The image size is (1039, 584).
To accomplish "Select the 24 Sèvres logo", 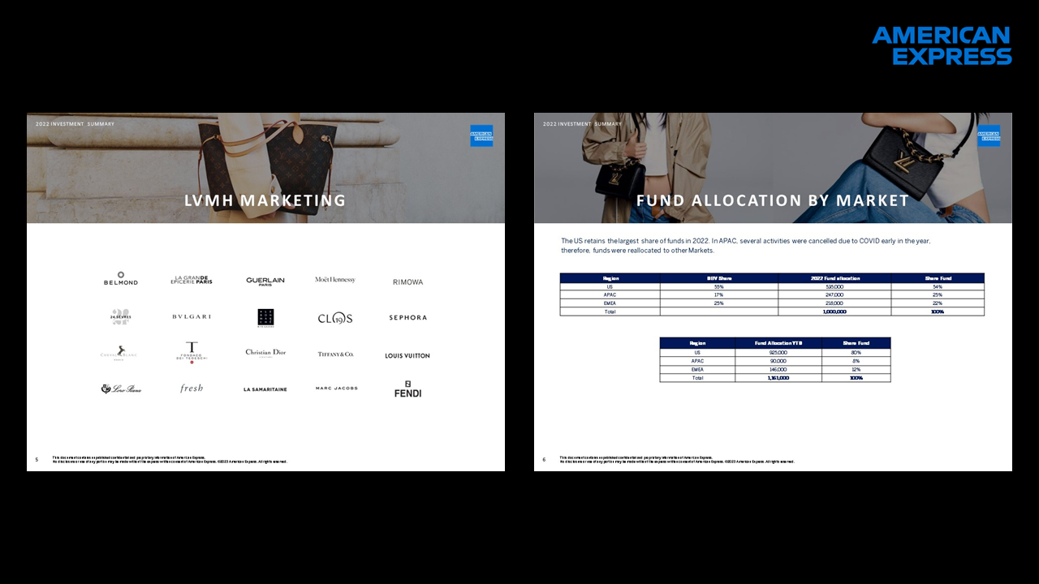I will pyautogui.click(x=121, y=317).
